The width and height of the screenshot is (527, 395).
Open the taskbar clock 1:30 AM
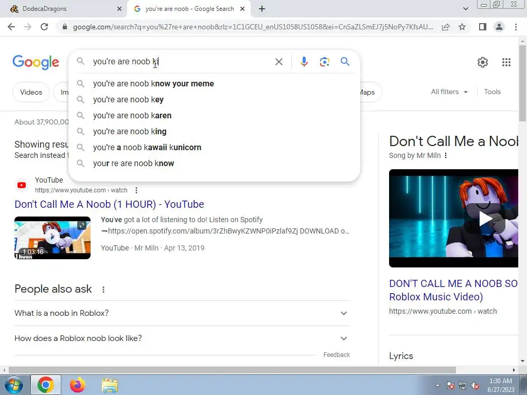pyautogui.click(x=501, y=385)
